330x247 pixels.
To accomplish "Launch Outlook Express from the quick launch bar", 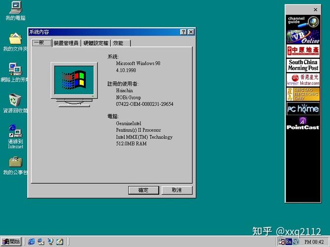I will coord(41,242).
